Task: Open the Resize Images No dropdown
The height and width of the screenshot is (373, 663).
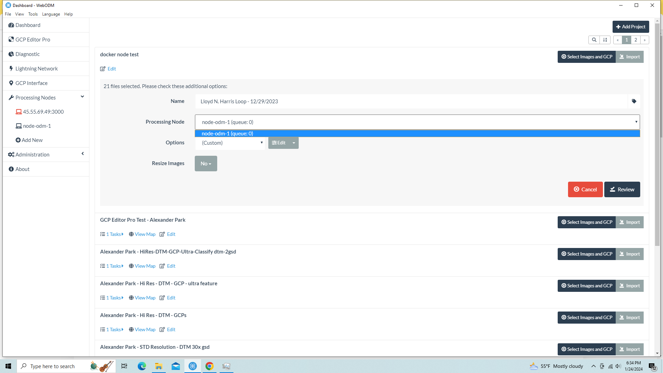Action: pos(206,164)
